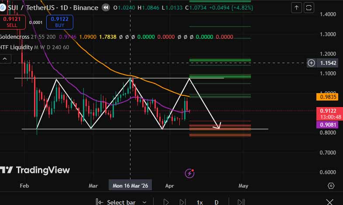Toggle fullscreen chart mode icon
This screenshot has width=343, height=205.
click(309, 8)
